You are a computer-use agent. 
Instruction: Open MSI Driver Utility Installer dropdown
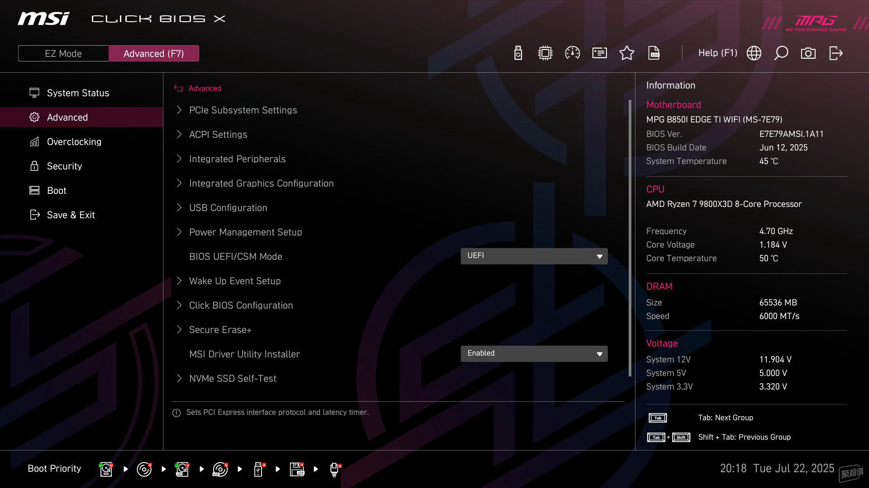534,354
